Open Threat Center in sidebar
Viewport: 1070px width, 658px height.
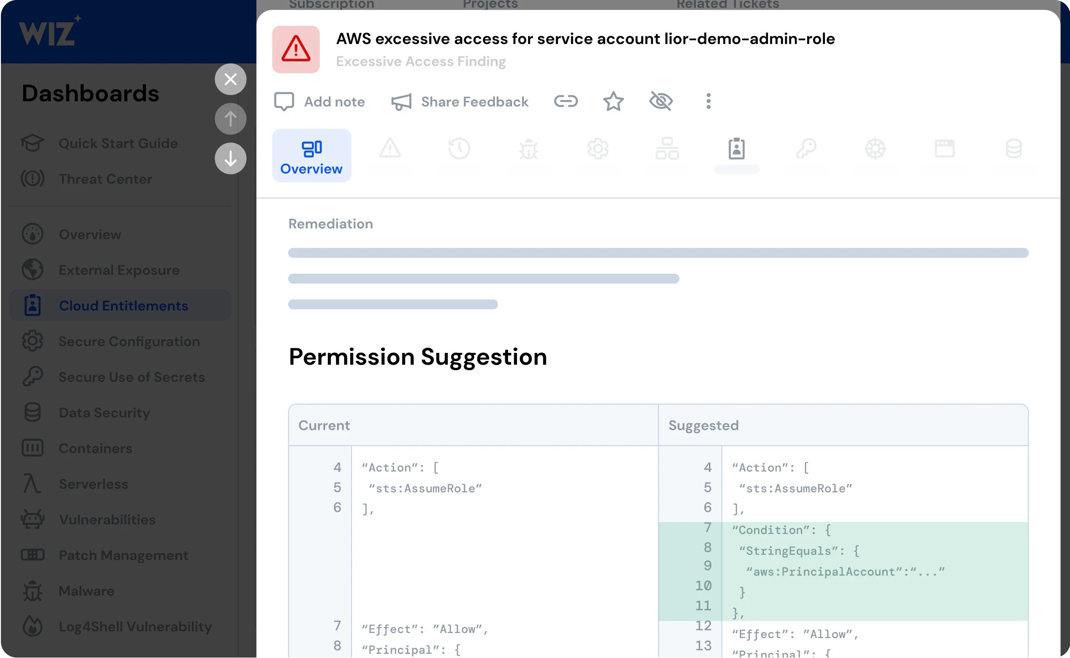pyautogui.click(x=105, y=179)
